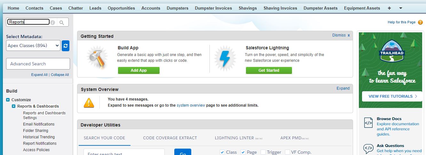Collapse the Customize tree node
Image resolution: width=426 pixels, height=155 pixels.
(x=8, y=100)
